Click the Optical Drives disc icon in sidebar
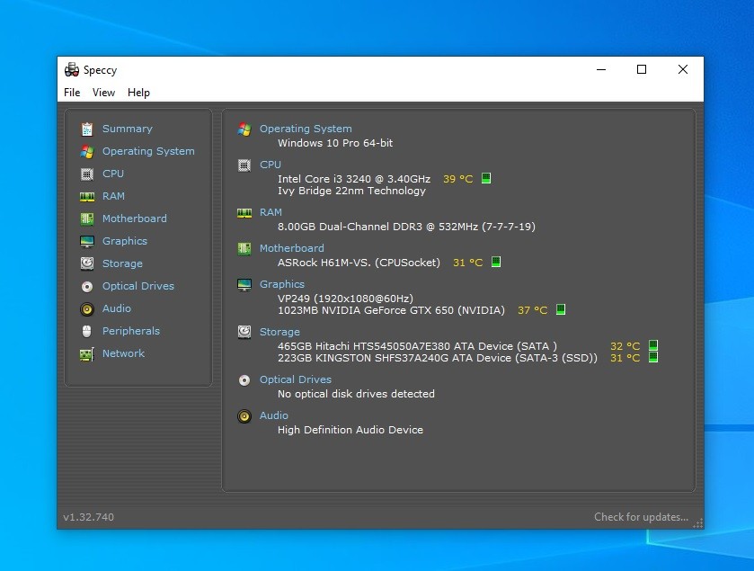Image resolution: width=754 pixels, height=571 pixels. click(87, 287)
